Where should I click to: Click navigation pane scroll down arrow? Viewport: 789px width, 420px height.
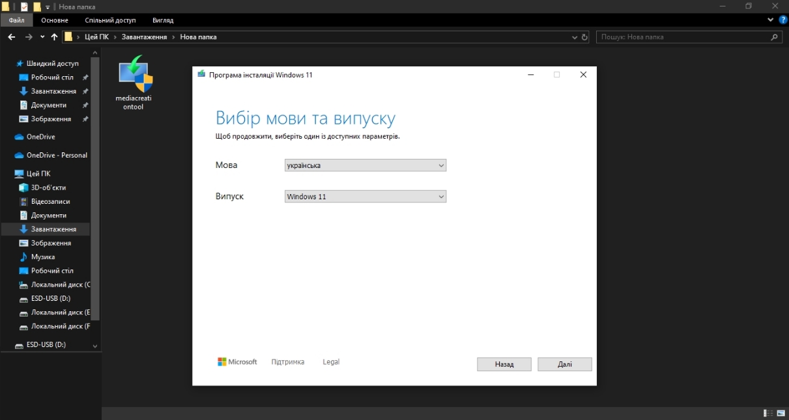point(95,346)
